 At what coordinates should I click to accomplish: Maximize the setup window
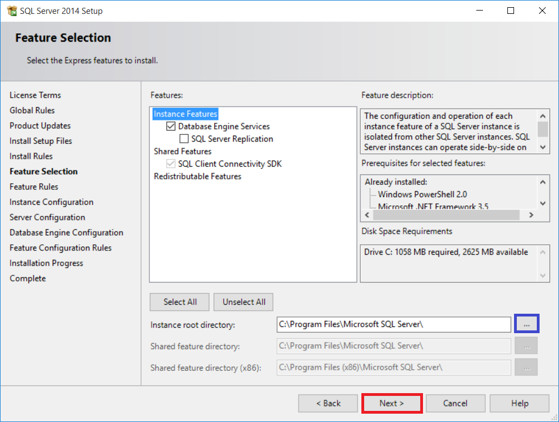pyautogui.click(x=511, y=11)
